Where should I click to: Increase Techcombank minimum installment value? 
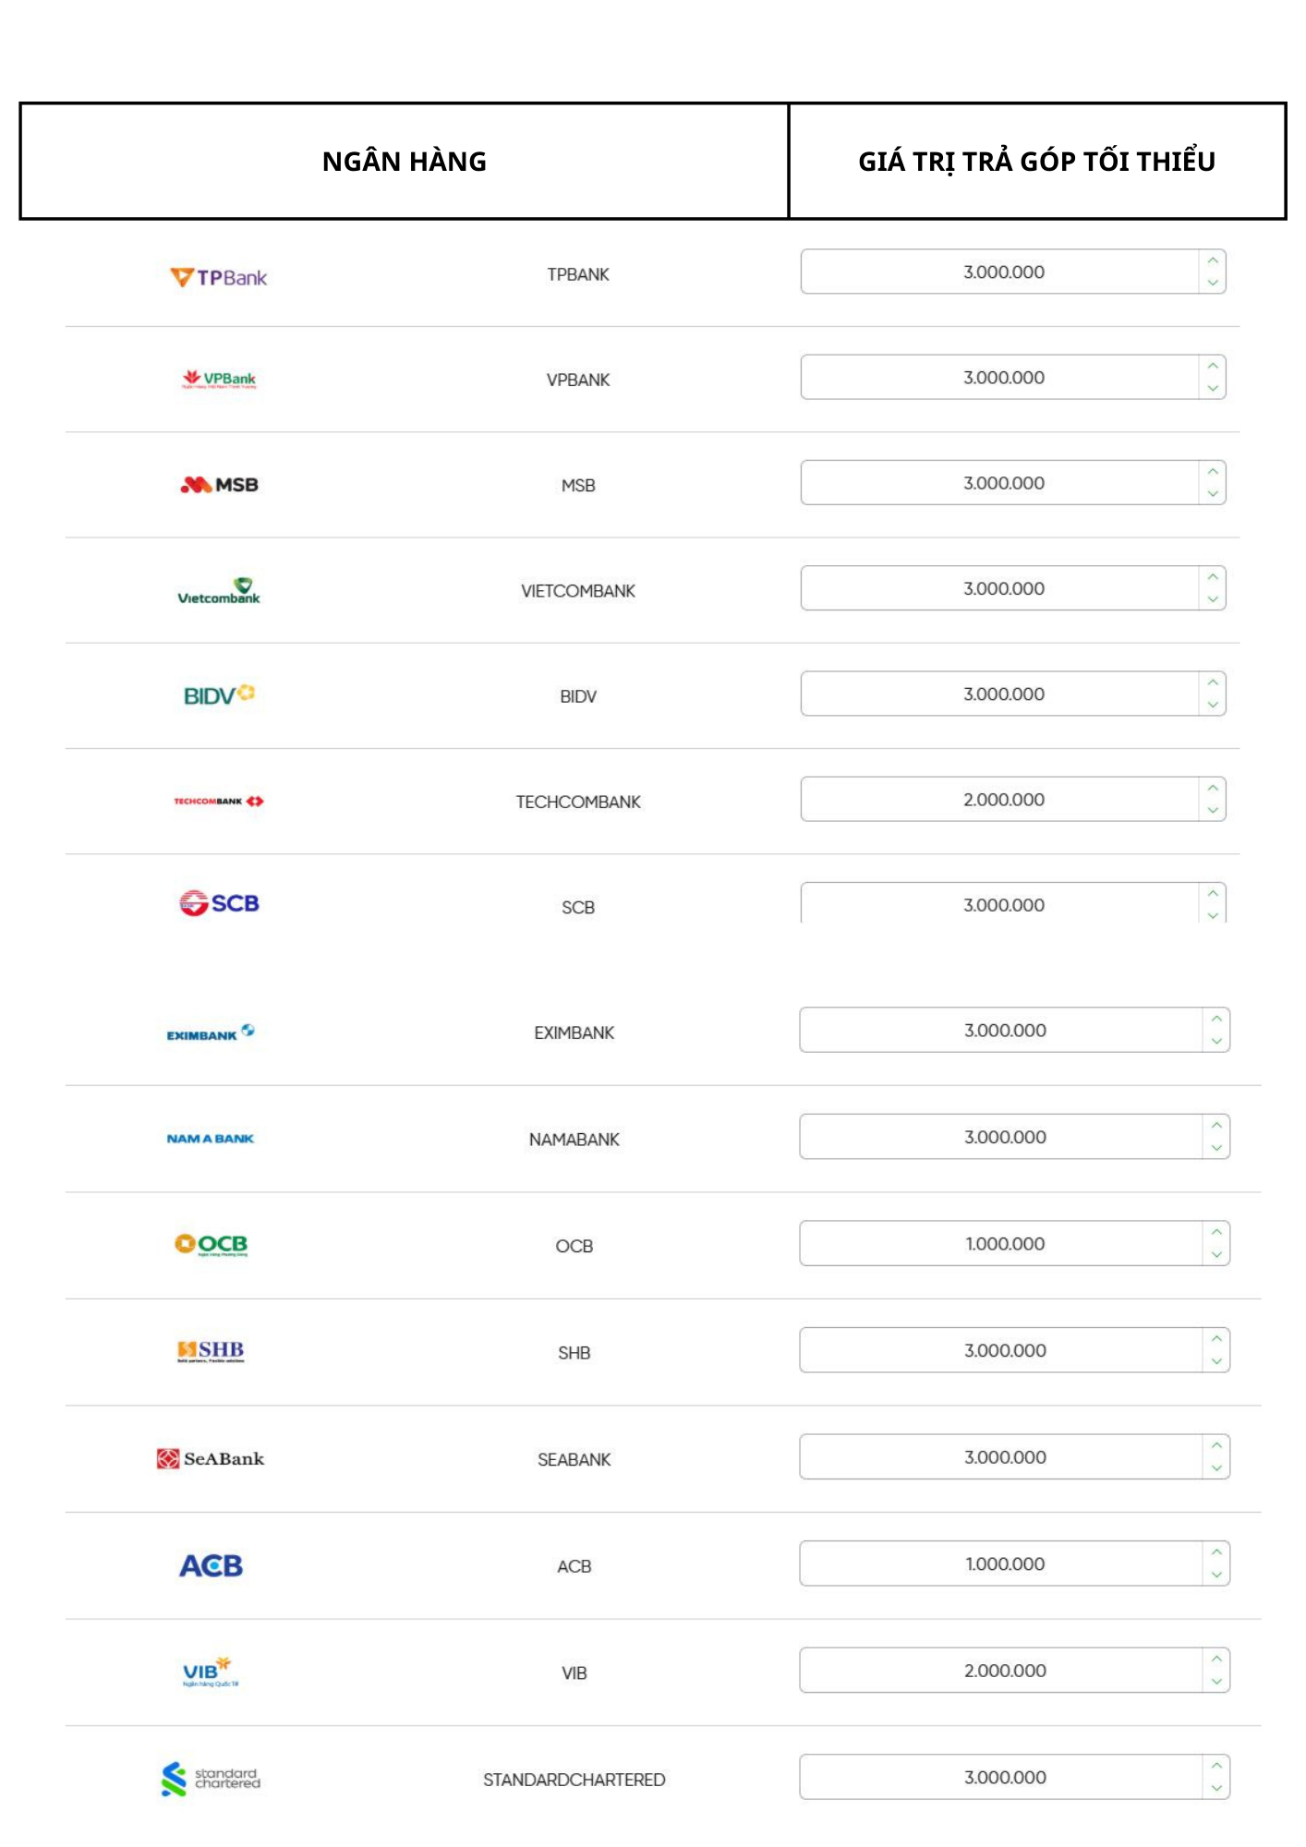tap(1213, 789)
